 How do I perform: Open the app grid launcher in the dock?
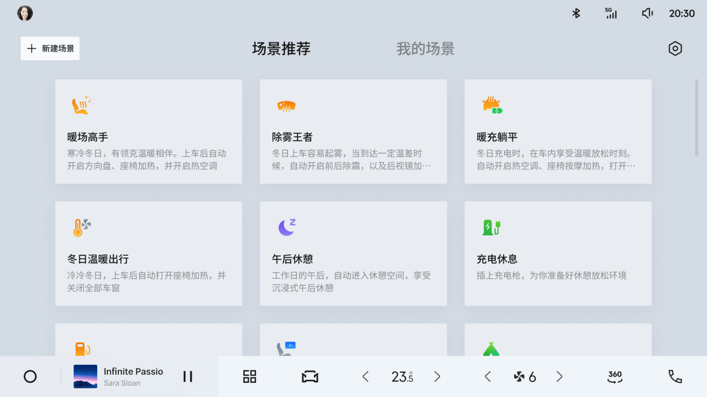pyautogui.click(x=249, y=376)
